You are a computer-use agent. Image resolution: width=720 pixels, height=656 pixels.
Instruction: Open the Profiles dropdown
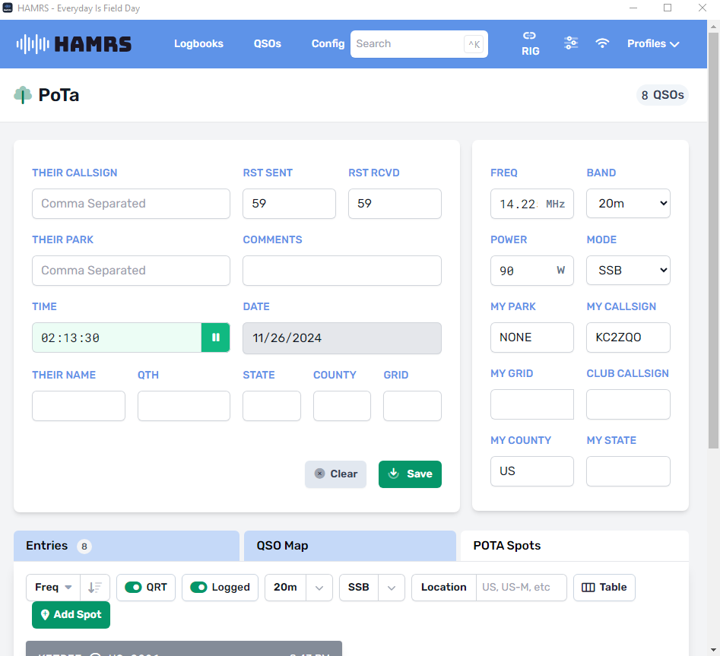[x=652, y=43]
